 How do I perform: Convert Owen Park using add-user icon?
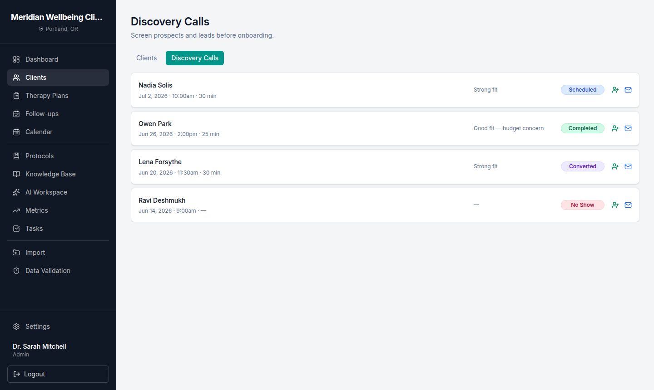615,128
